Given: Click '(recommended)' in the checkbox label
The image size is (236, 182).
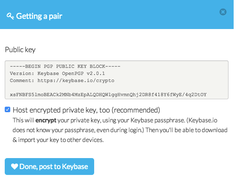Looking at the screenshot, I should click(136, 110).
